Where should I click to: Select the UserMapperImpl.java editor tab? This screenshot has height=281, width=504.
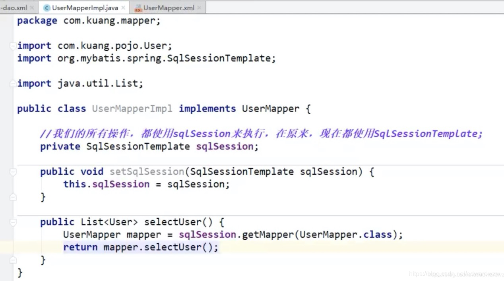tap(85, 8)
